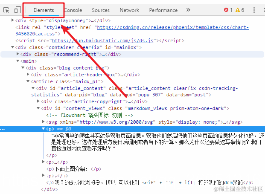Open the more tabs chevron

188,10
